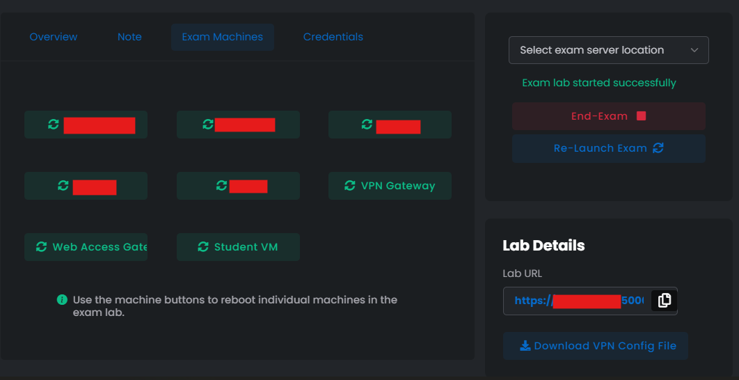The height and width of the screenshot is (380, 739).
Task: Click the green info icon beside the hint
Action: pyautogui.click(x=62, y=300)
